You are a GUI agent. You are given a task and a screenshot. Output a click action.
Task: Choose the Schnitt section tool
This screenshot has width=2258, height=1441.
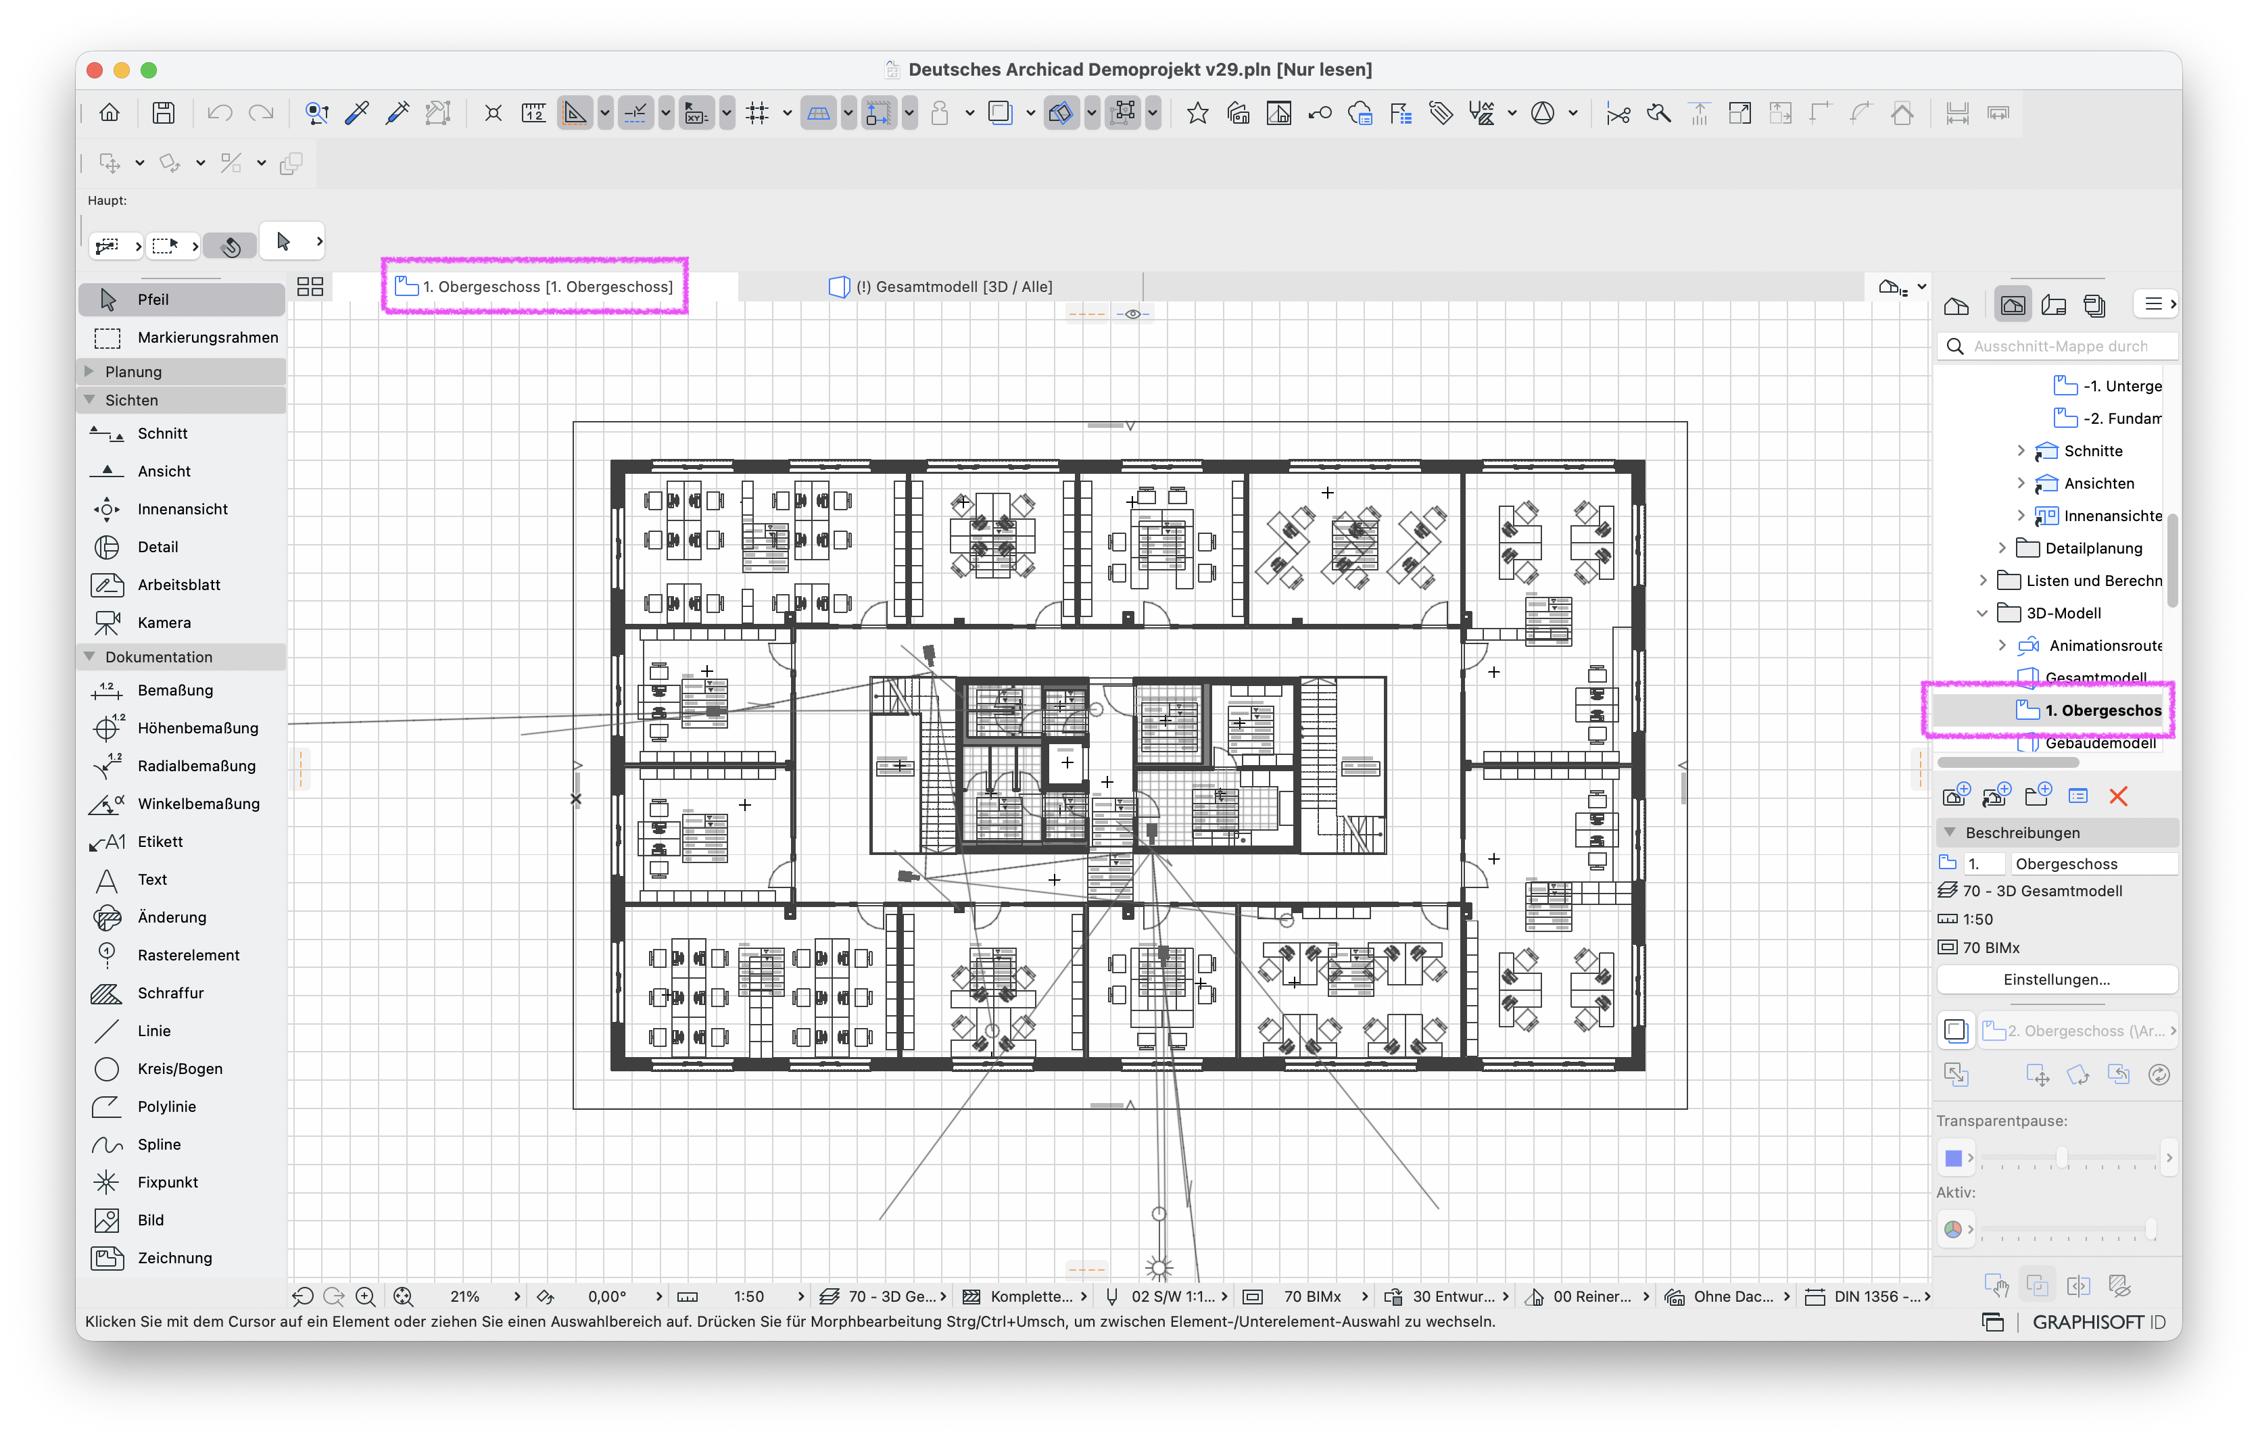click(181, 433)
